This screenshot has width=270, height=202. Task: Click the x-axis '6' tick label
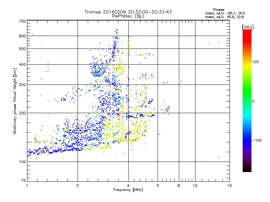158,186
